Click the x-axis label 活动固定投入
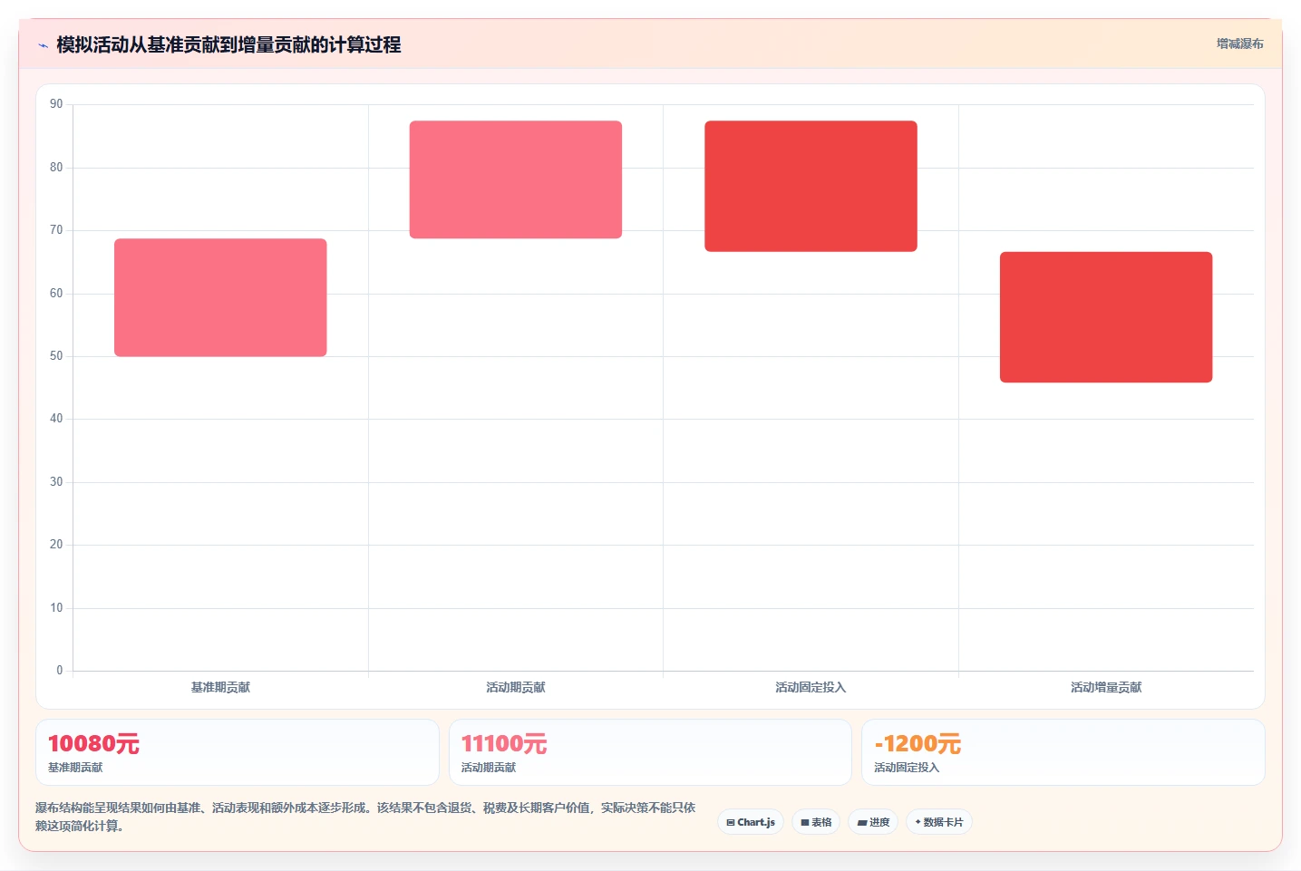The height and width of the screenshot is (871, 1301). pyautogui.click(x=811, y=688)
